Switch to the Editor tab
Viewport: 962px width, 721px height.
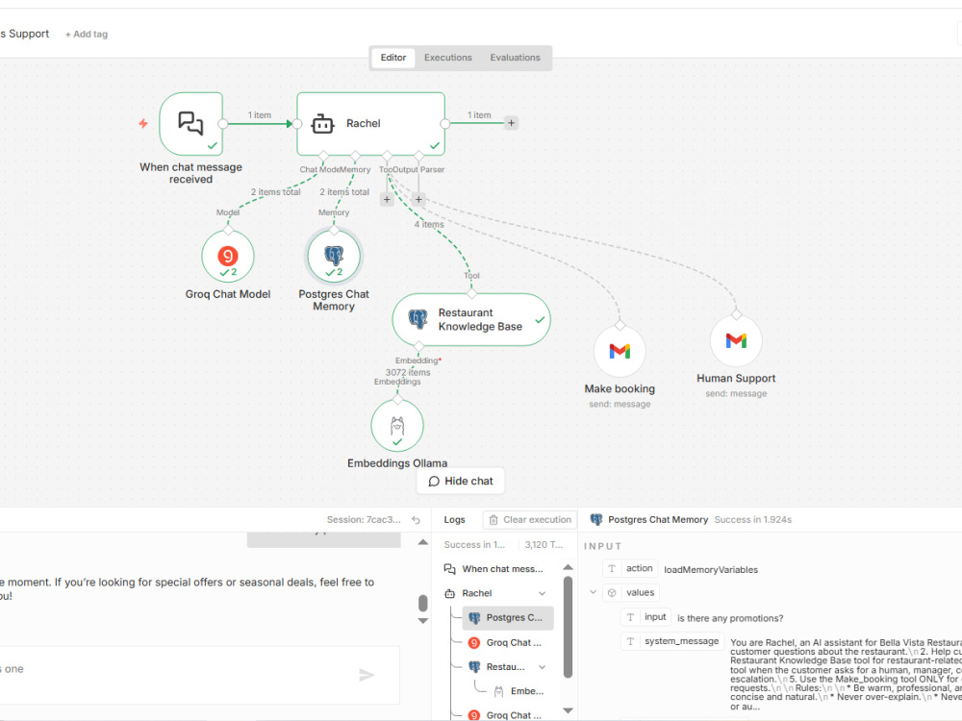pyautogui.click(x=393, y=58)
